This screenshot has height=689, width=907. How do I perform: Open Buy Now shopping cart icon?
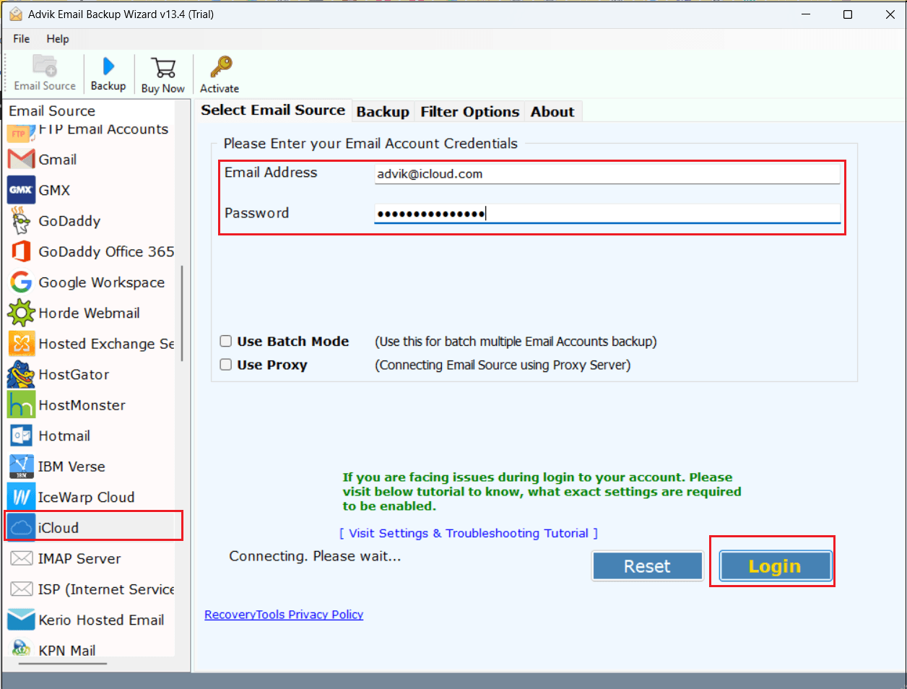pos(163,68)
